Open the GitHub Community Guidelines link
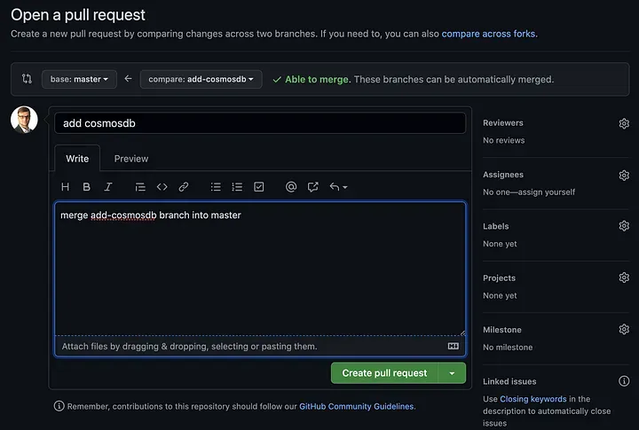 (356, 406)
